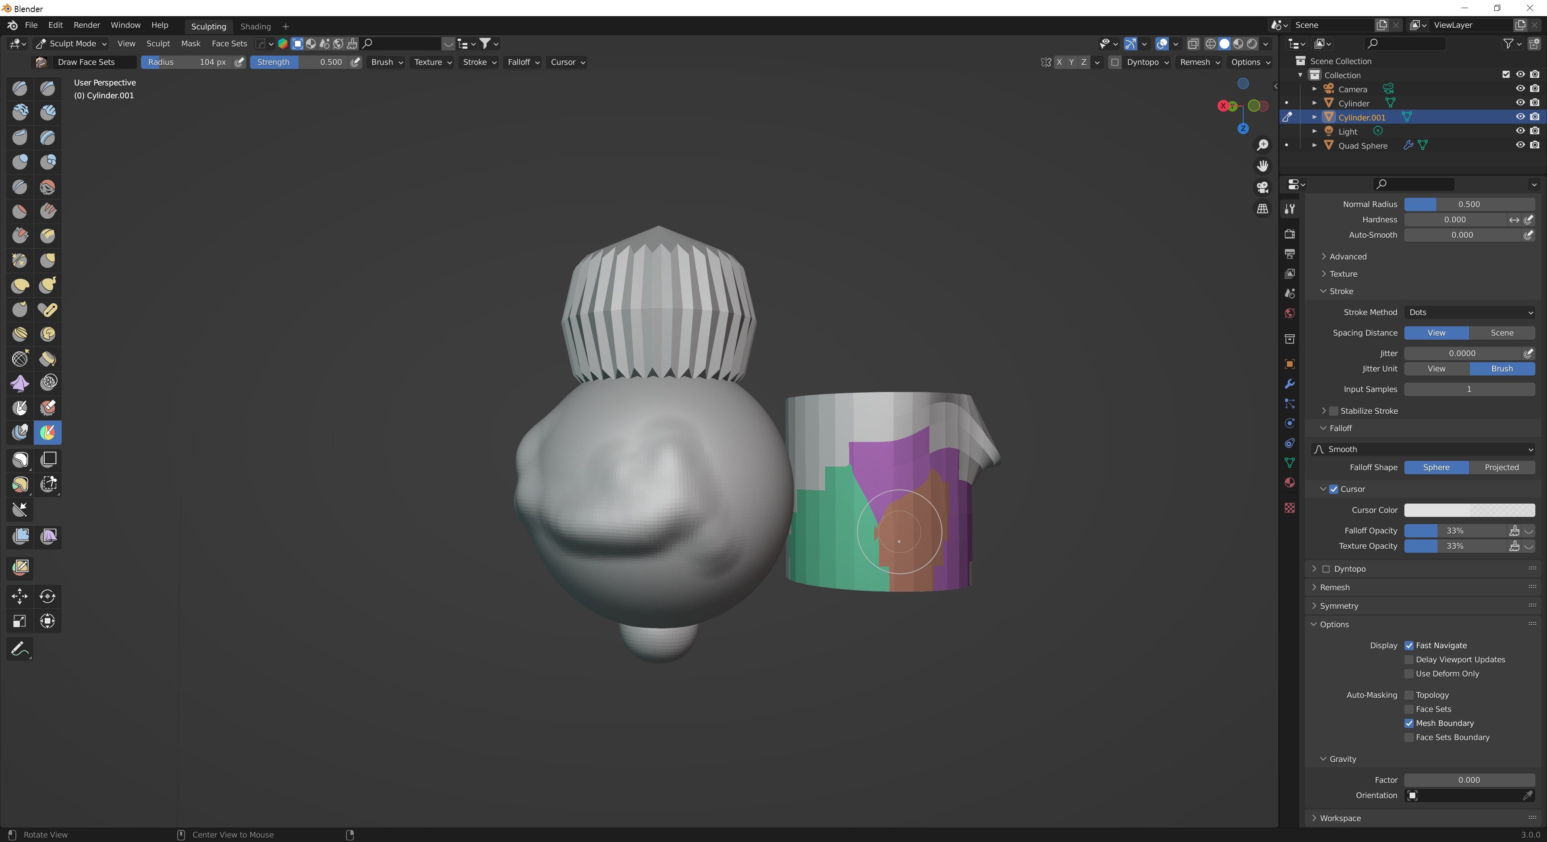Screen dimensions: 1547x842
Task: Open the Face Sets menu
Action: click(229, 44)
